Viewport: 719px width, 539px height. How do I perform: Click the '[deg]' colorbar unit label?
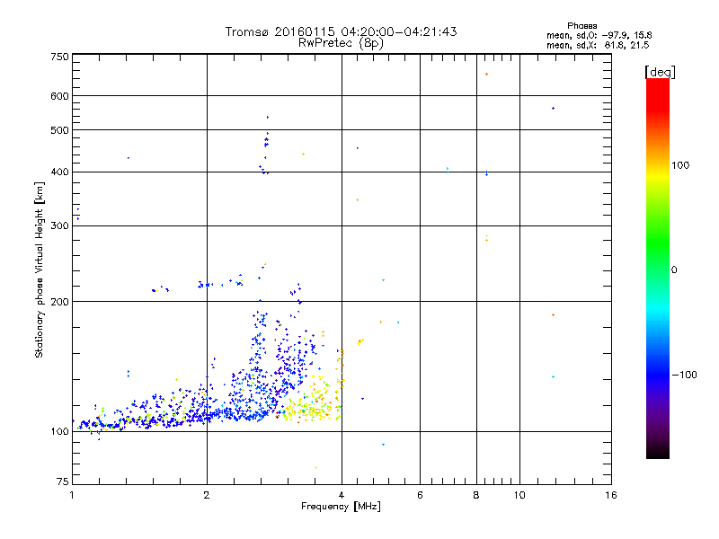coord(660,72)
